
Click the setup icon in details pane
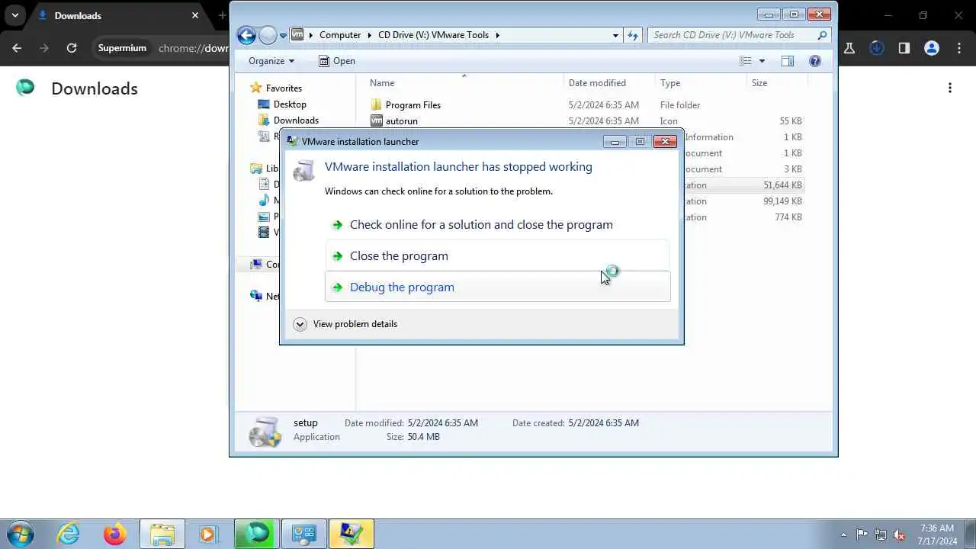tap(265, 432)
